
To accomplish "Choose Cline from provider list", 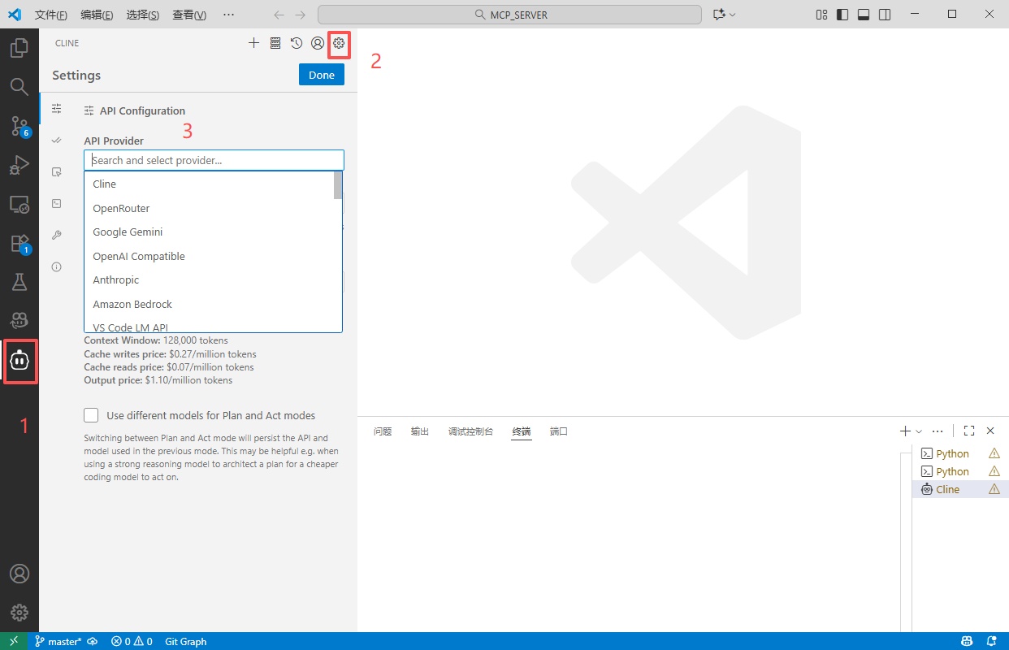I will (213, 184).
